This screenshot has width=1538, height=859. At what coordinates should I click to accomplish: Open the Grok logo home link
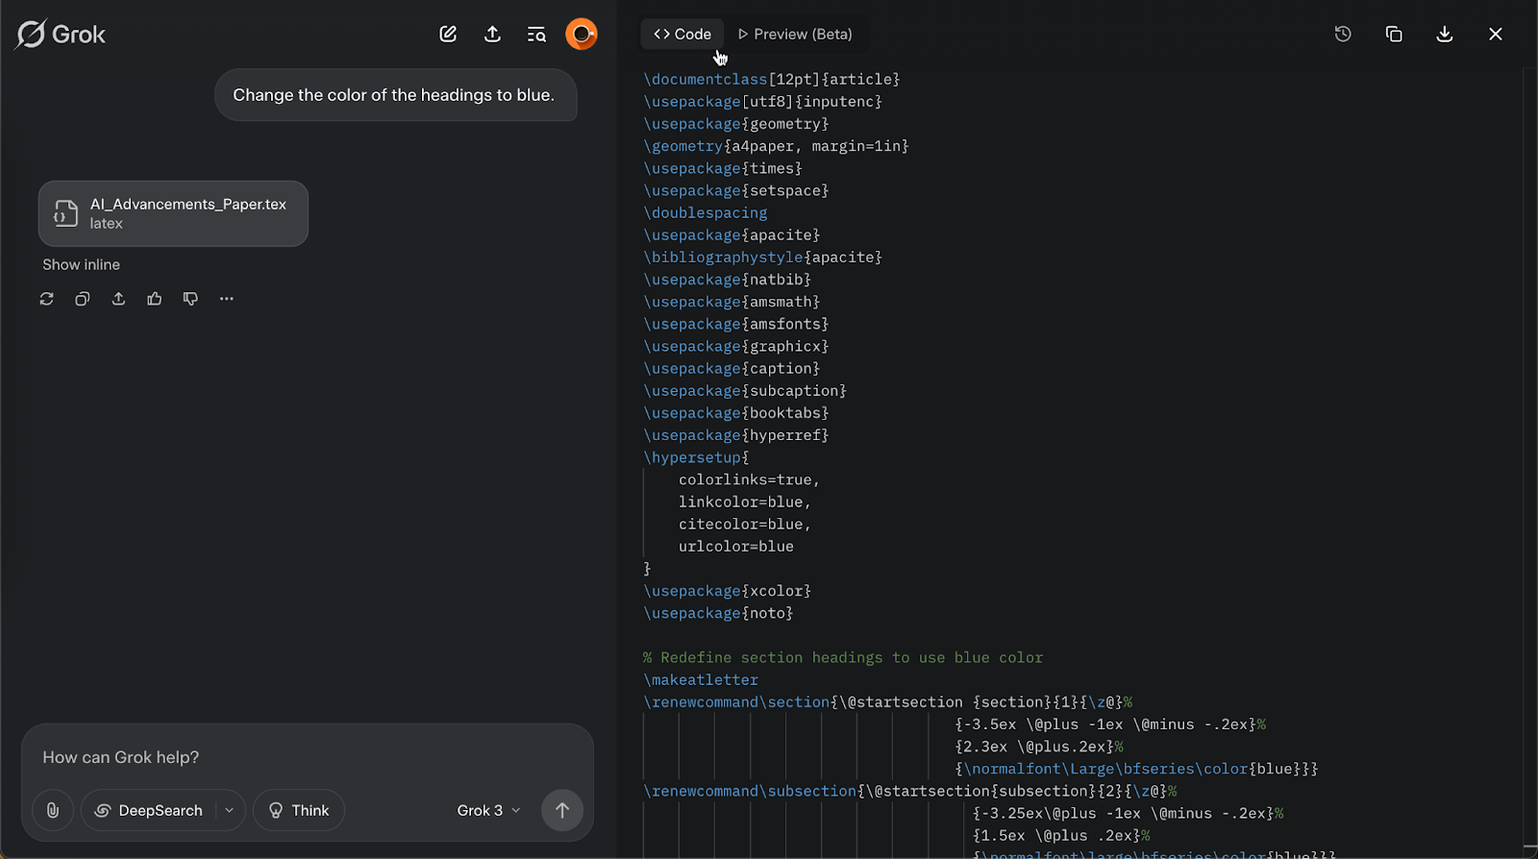click(x=61, y=35)
